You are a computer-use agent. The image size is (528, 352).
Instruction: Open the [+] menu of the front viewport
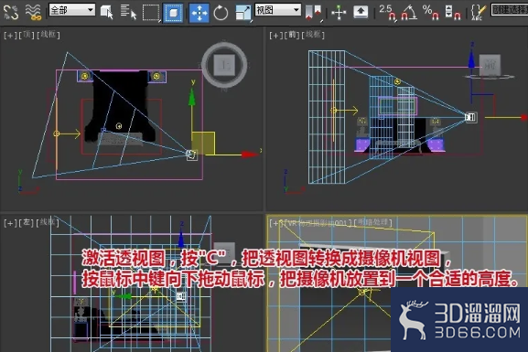tap(275, 35)
